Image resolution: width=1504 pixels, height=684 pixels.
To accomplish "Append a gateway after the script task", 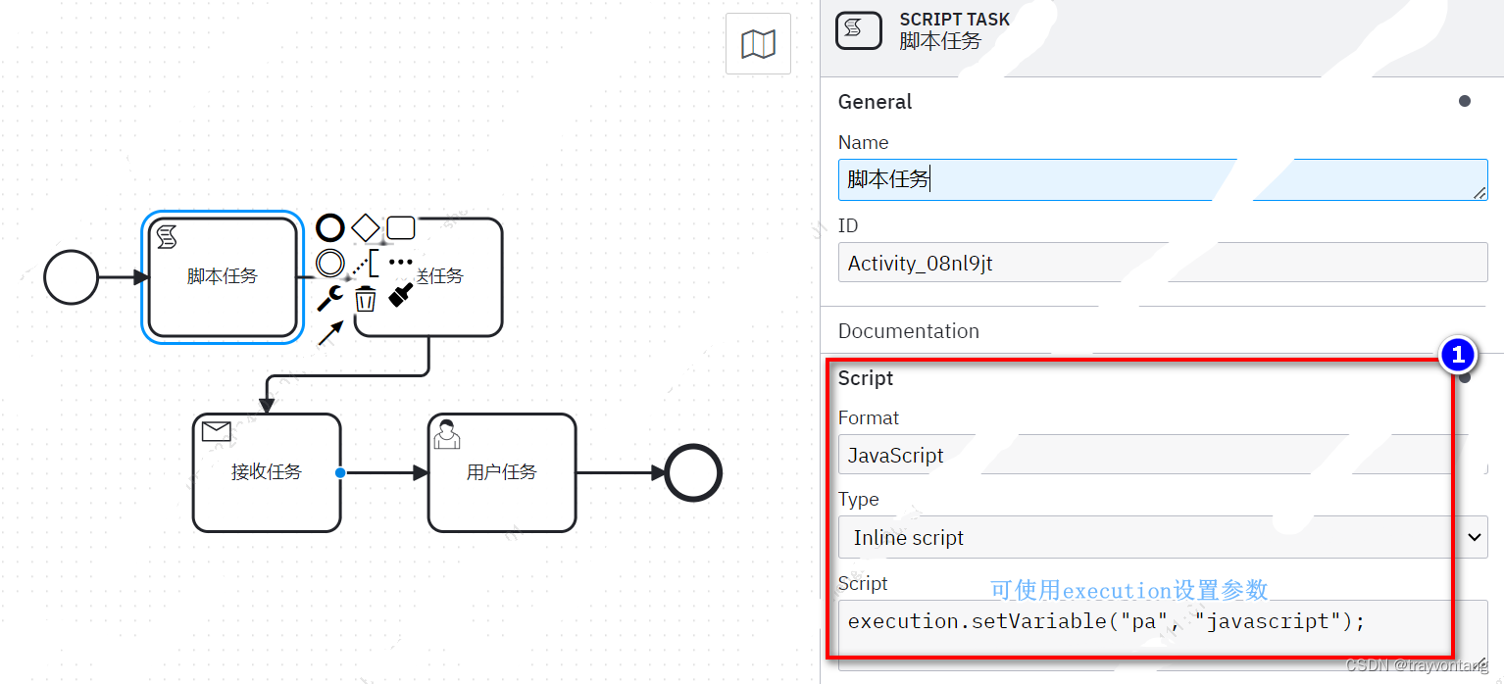I will coord(365,227).
